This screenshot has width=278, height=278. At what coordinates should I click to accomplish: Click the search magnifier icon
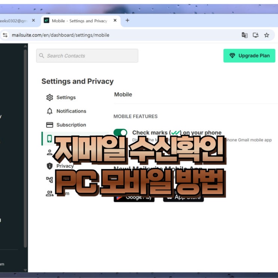point(42,56)
